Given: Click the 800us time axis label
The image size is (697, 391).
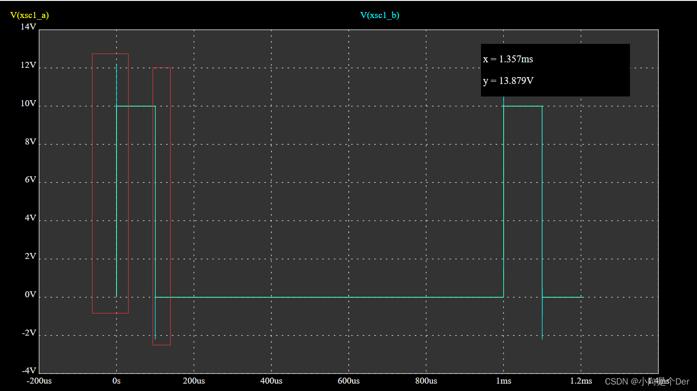Looking at the screenshot, I should pyautogui.click(x=426, y=381).
